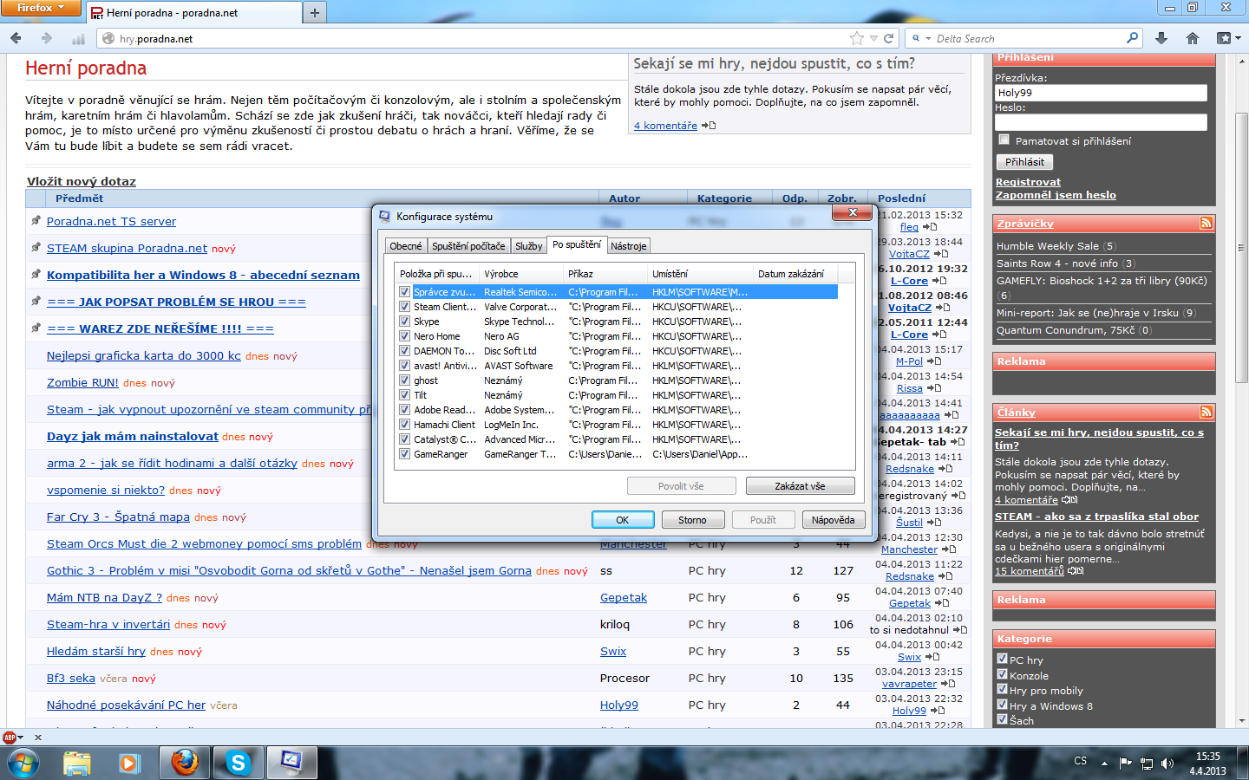Image resolution: width=1249 pixels, height=780 pixels.
Task: Click the Zprávičky RSS feed icon
Action: click(1206, 224)
